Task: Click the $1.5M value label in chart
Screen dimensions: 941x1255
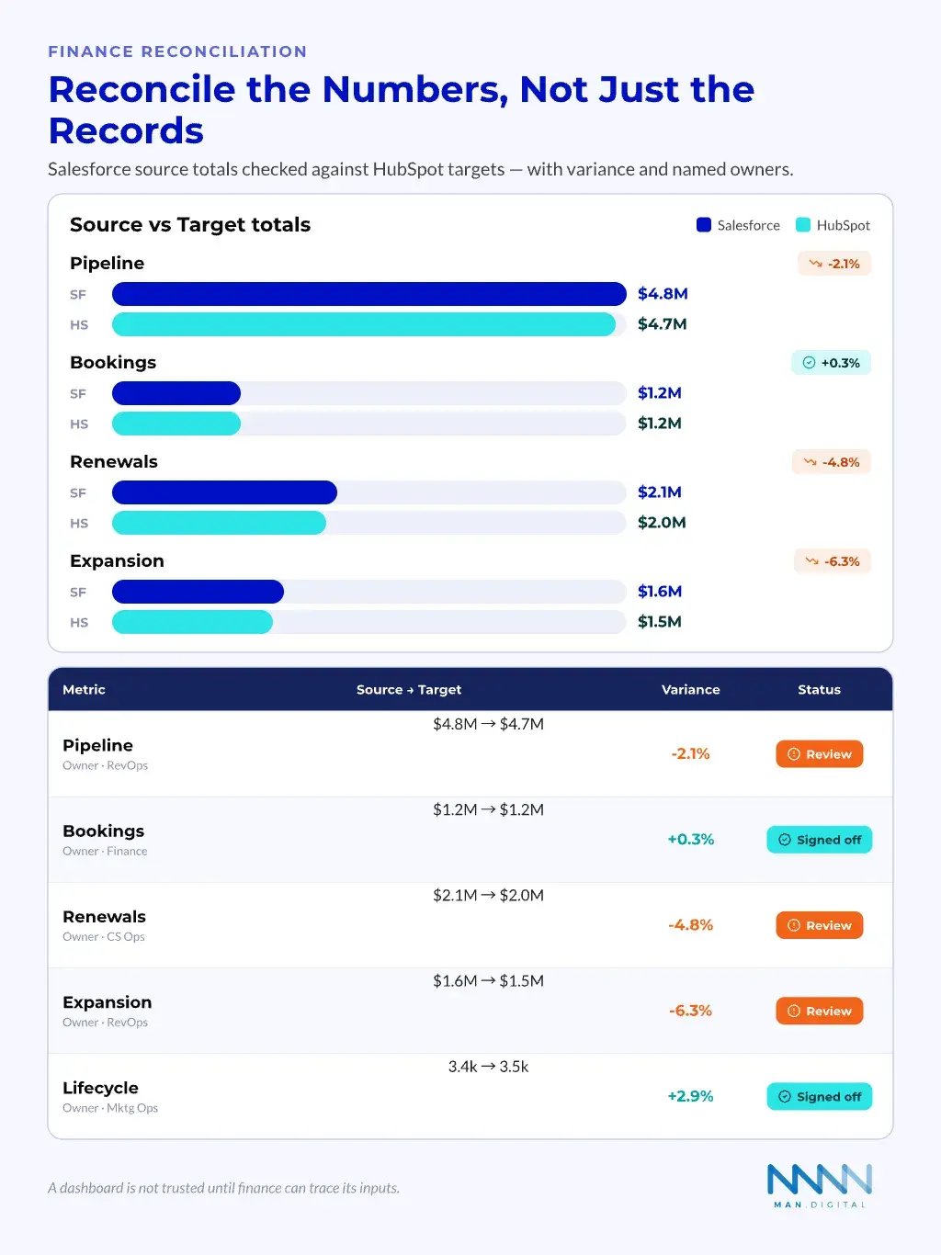Action: point(659,622)
